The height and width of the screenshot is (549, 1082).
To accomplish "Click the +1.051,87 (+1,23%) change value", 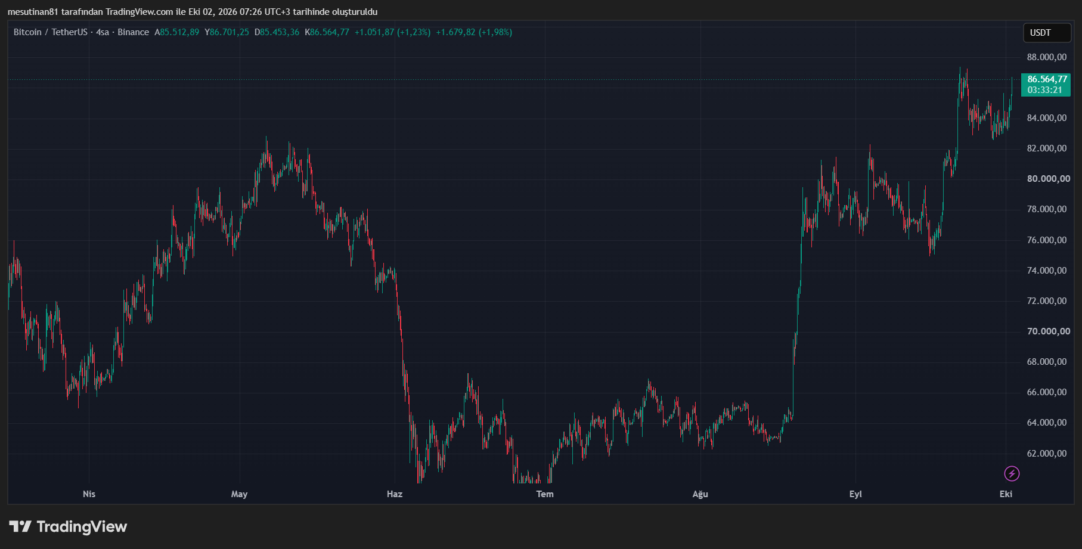I will click(392, 32).
